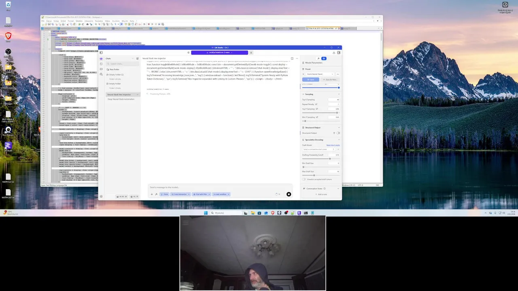
Task: Open the chat header three-dot menu
Action: pyautogui.click(x=297, y=58)
